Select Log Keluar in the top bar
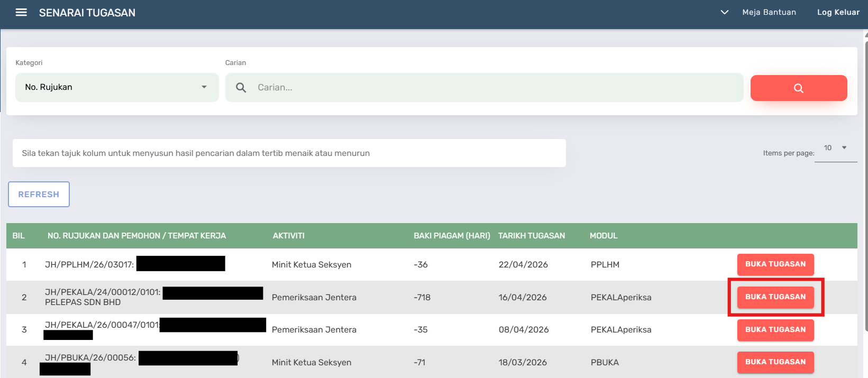The image size is (868, 378). (x=838, y=12)
